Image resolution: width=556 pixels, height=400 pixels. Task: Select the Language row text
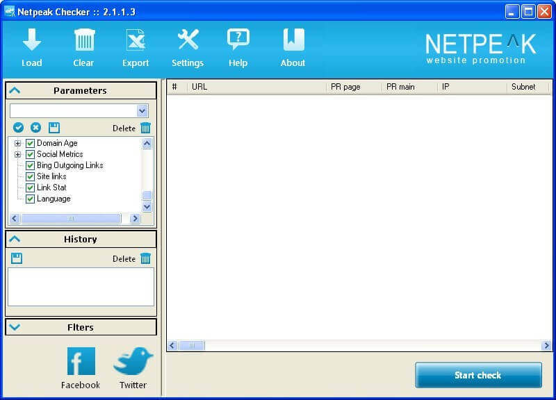tap(54, 199)
